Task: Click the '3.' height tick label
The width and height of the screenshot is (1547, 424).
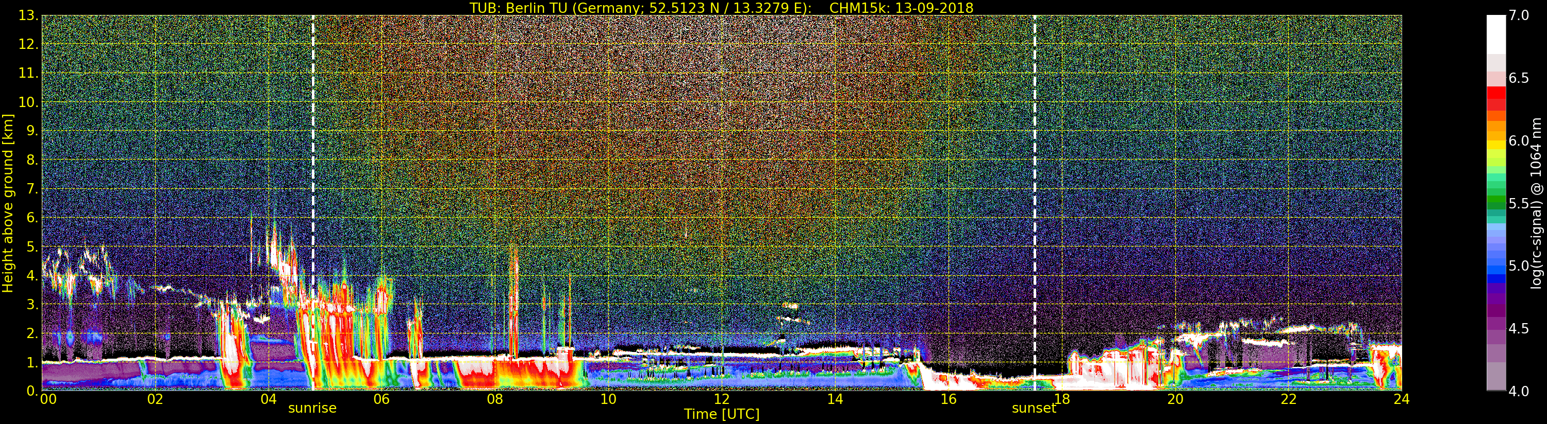Action: point(32,305)
